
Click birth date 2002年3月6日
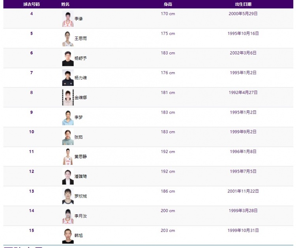[243, 53]
